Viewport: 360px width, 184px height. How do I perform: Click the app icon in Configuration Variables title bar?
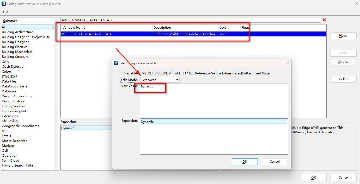coord(4,4)
